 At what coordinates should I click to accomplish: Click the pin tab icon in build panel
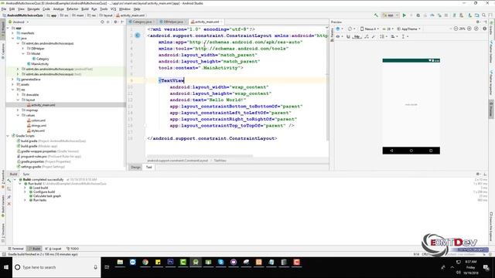pos(9,197)
